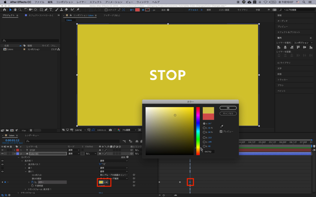The image size is (316, 197).
Task: Click the red 塗り fill swatch in toolbar
Action: pos(137,10)
